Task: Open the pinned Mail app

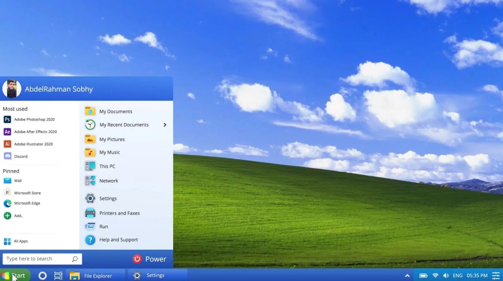Action: click(17, 180)
